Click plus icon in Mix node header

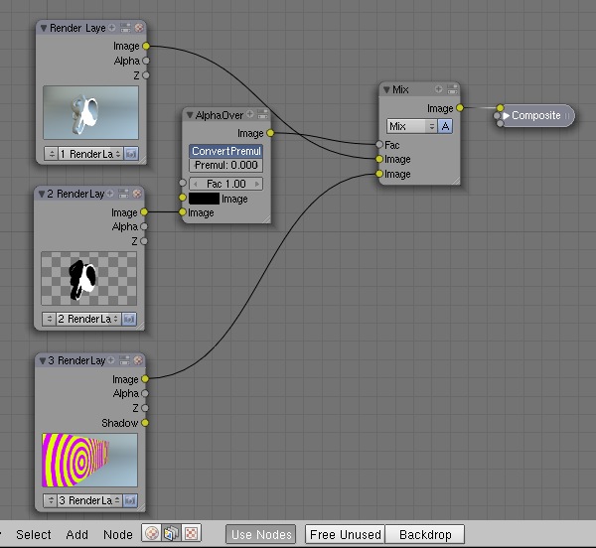coord(439,89)
